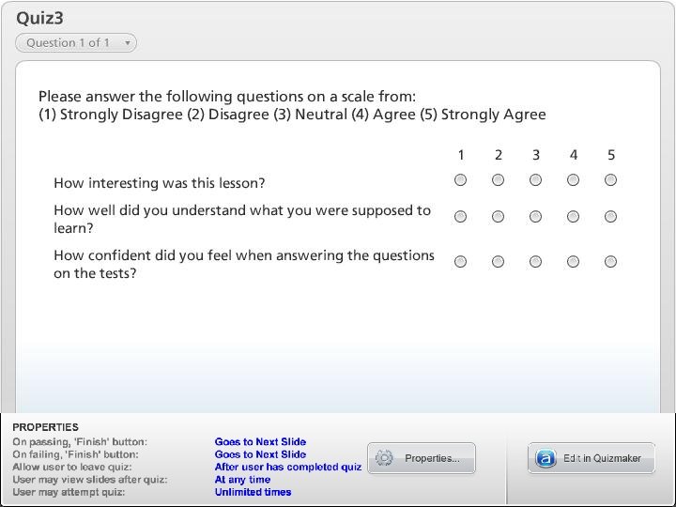Viewport: 676px width, 507px height.
Task: Click Edit in Quizmaker button
Action: [x=591, y=458]
